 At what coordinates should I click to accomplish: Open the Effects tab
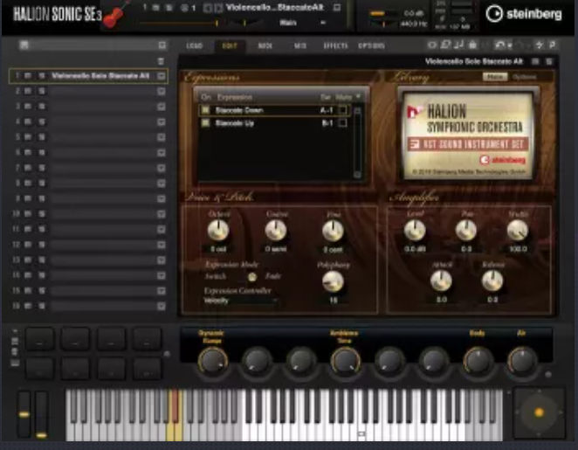point(334,45)
